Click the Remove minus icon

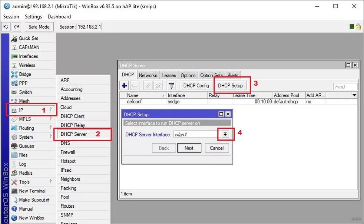(x=135, y=86)
